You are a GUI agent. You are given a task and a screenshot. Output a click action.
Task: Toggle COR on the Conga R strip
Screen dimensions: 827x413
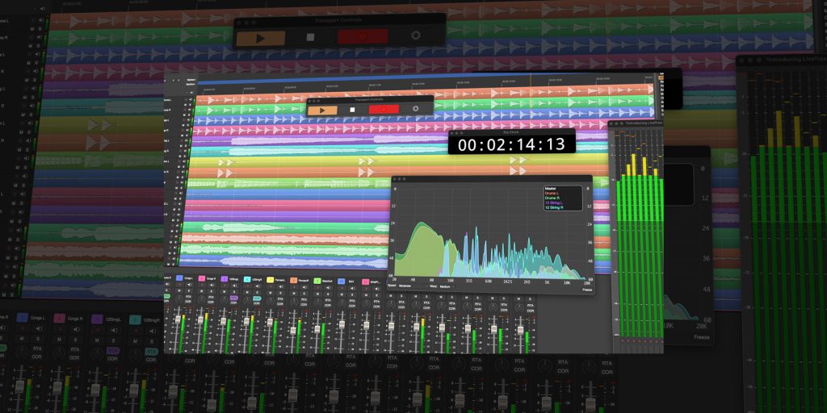click(211, 302)
